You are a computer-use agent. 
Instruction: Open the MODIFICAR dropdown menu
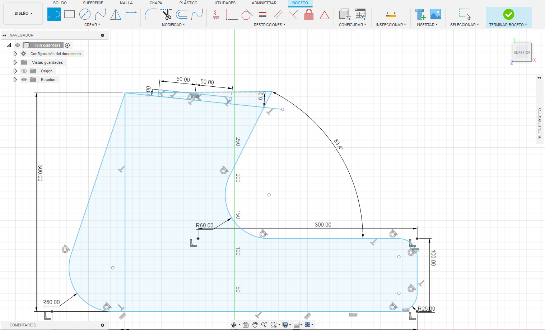tap(173, 25)
